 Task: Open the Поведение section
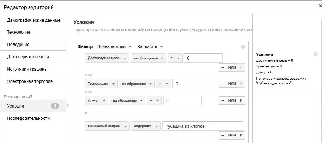click(33, 45)
